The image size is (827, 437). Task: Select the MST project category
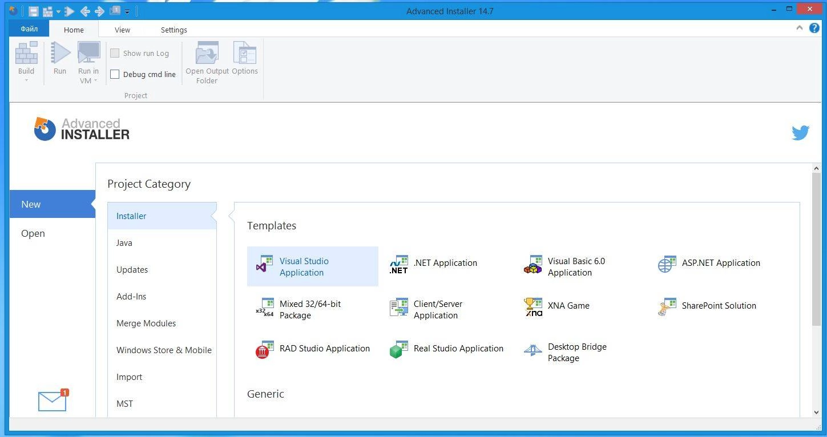[162, 403]
